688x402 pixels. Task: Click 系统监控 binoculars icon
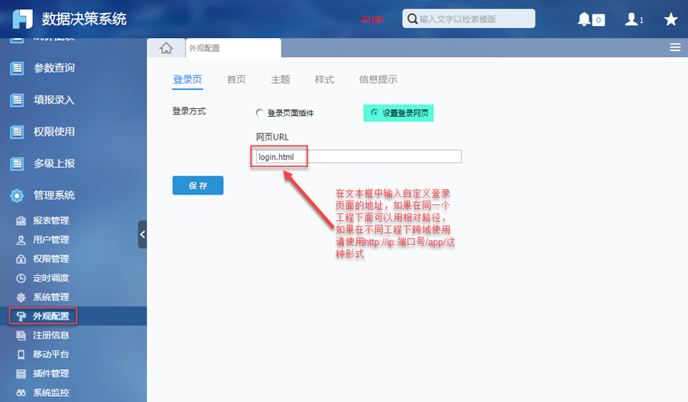[21, 393]
